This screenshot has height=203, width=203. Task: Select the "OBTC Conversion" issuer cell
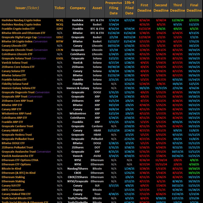(13, 190)
